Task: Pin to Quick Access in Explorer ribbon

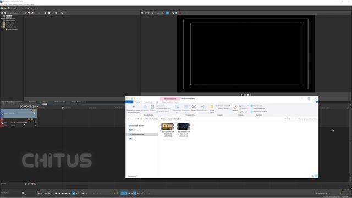Action: click(x=134, y=108)
